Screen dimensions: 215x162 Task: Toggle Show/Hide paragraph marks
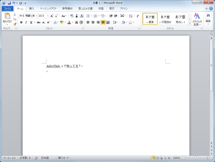click(138, 16)
